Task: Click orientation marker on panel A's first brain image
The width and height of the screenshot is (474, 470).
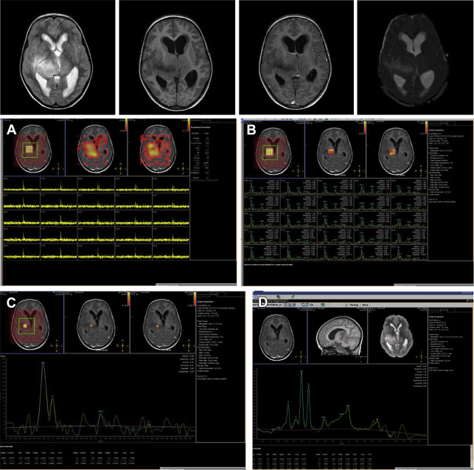Action: coord(57,167)
